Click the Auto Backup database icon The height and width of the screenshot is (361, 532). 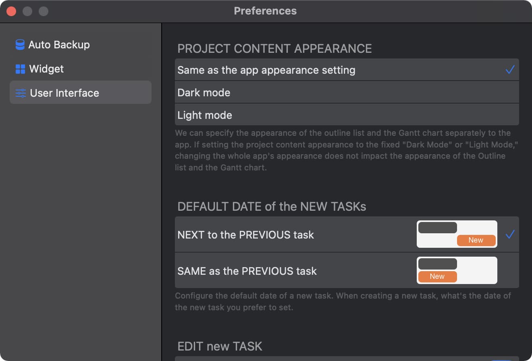tap(20, 45)
